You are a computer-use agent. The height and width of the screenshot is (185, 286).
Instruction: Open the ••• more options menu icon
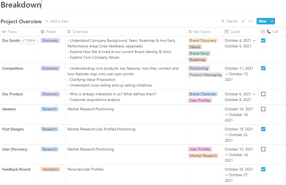click(x=251, y=21)
